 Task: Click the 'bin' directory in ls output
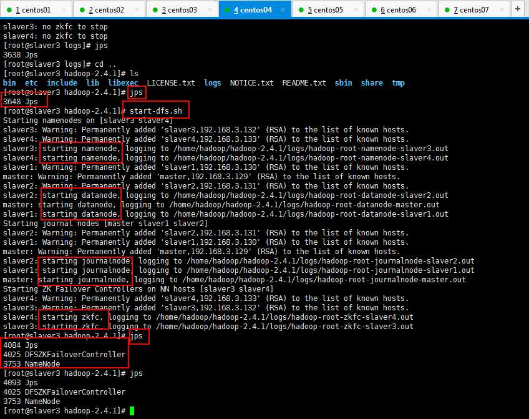9,83
